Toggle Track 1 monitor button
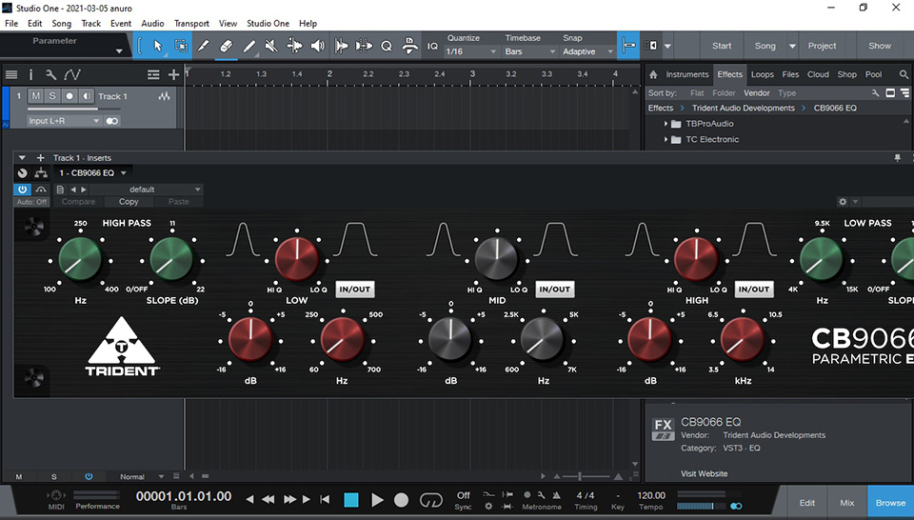Image resolution: width=914 pixels, height=520 pixels. point(87,96)
